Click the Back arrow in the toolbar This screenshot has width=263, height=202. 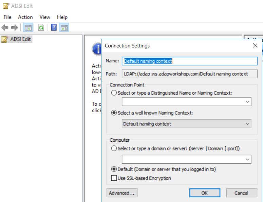pos(5,27)
